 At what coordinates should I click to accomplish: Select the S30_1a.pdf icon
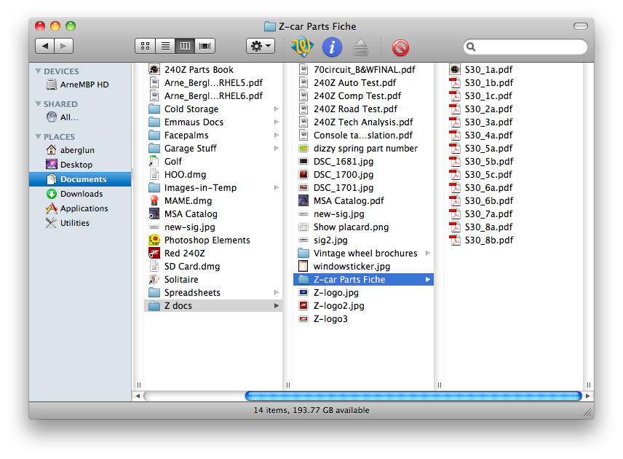click(x=455, y=70)
